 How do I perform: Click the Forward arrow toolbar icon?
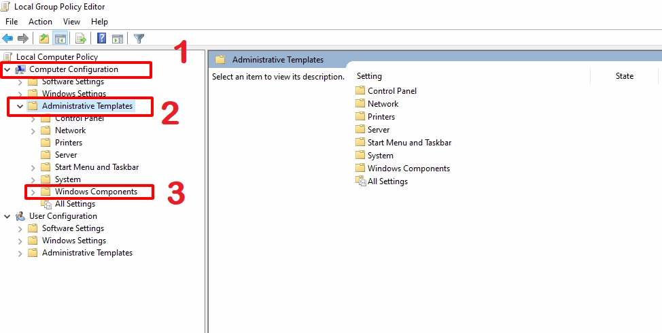(23, 39)
